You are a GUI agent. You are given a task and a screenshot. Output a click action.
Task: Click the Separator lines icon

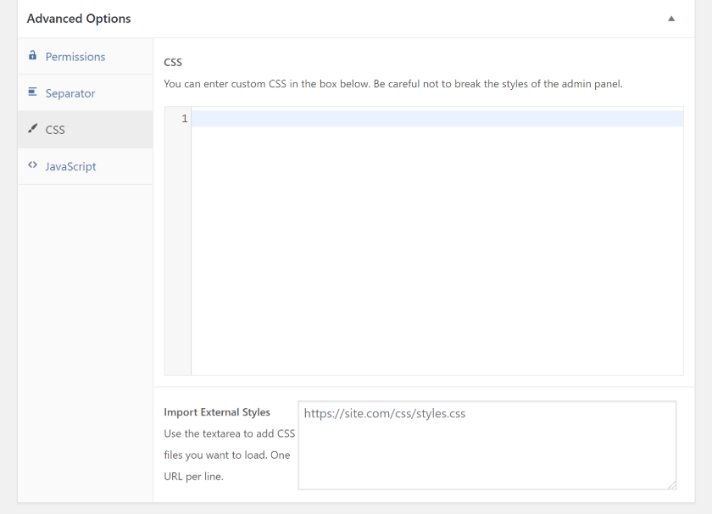(32, 92)
